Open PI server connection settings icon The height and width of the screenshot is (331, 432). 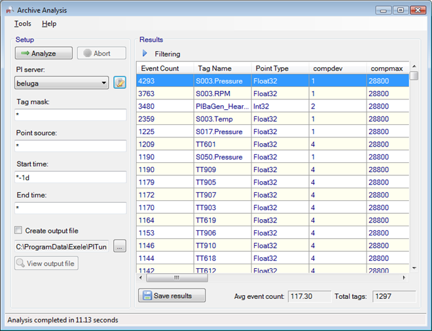click(x=119, y=82)
